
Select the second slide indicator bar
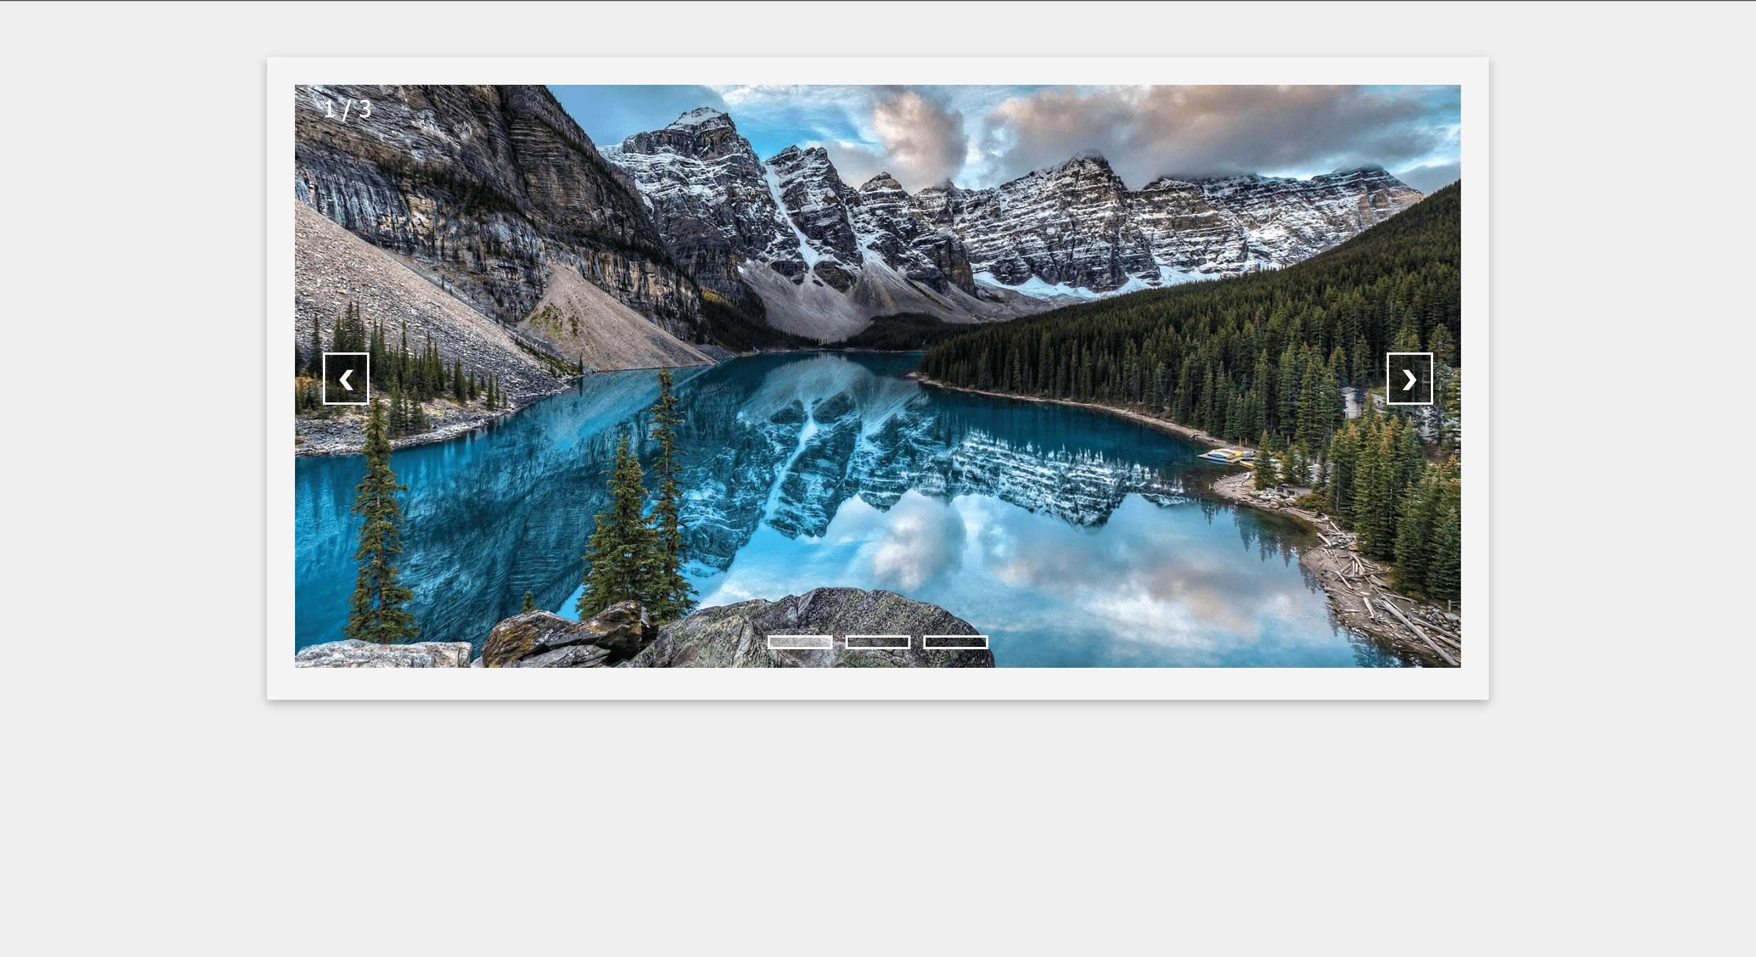click(877, 642)
